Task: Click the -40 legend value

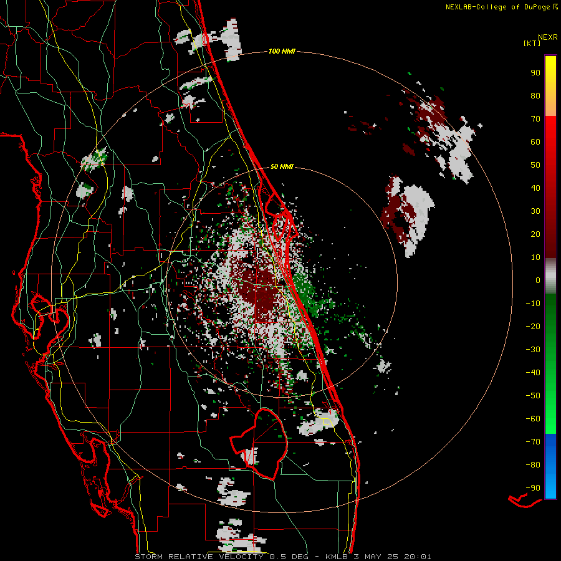Action: (x=533, y=373)
